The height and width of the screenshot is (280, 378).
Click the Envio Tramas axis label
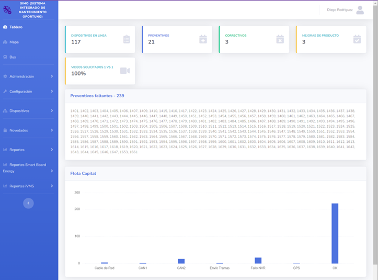click(x=220, y=268)
